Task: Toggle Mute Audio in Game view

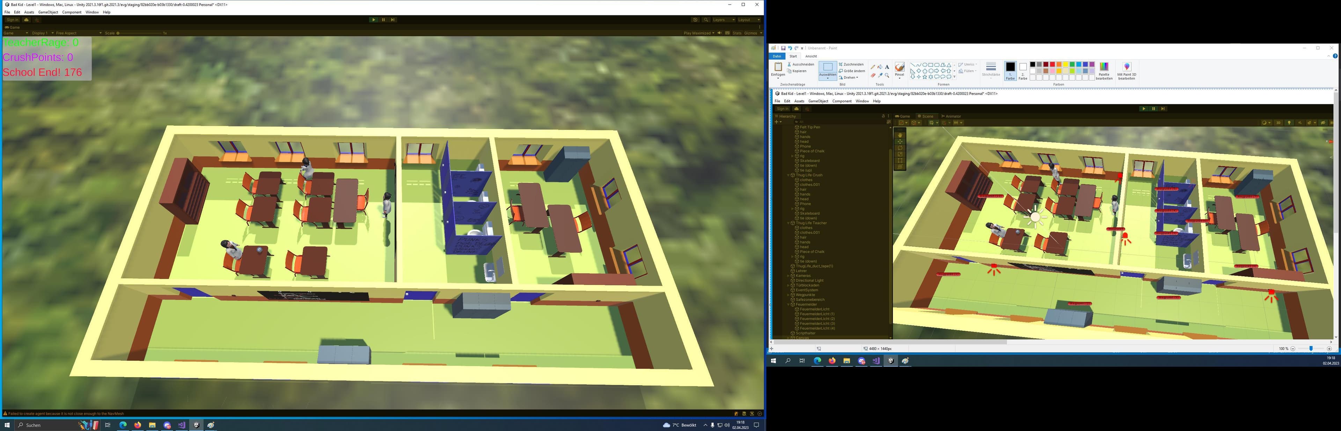Action: coord(719,33)
